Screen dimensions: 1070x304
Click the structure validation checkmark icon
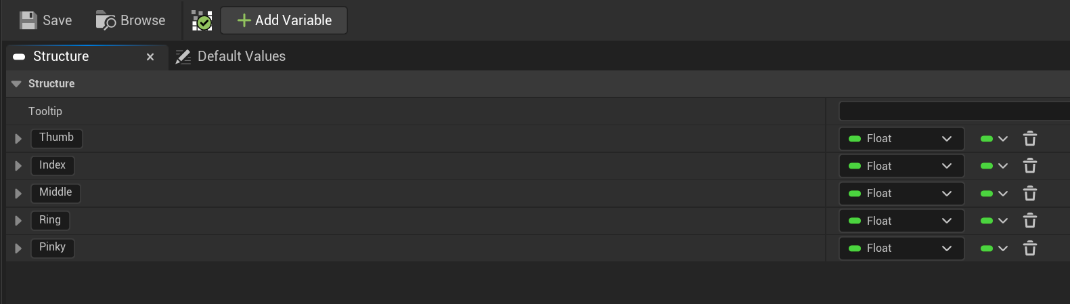pos(202,21)
